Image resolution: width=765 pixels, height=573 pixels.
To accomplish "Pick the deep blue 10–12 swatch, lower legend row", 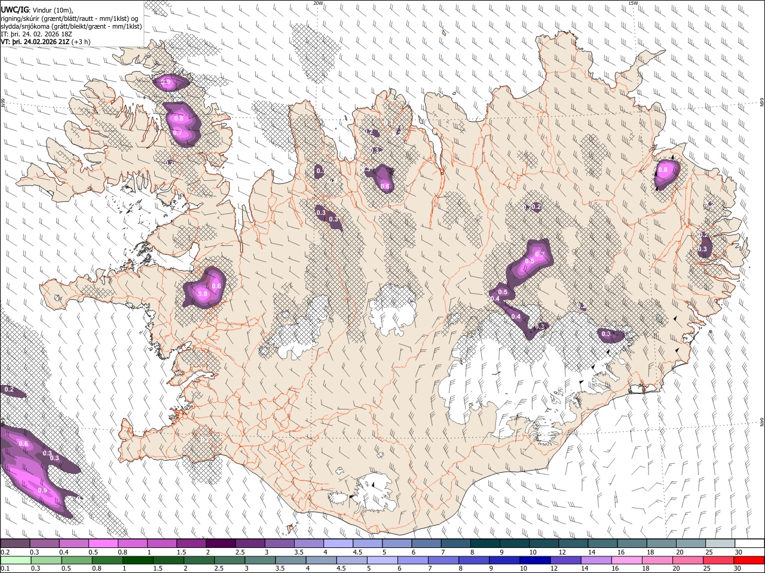I will point(535,560).
